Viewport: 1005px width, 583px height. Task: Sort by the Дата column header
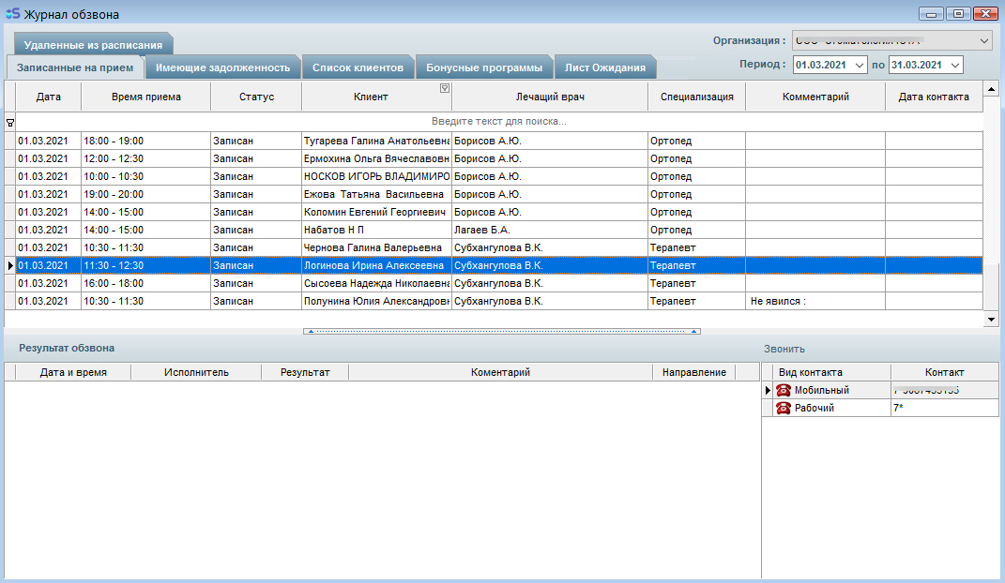(x=48, y=97)
